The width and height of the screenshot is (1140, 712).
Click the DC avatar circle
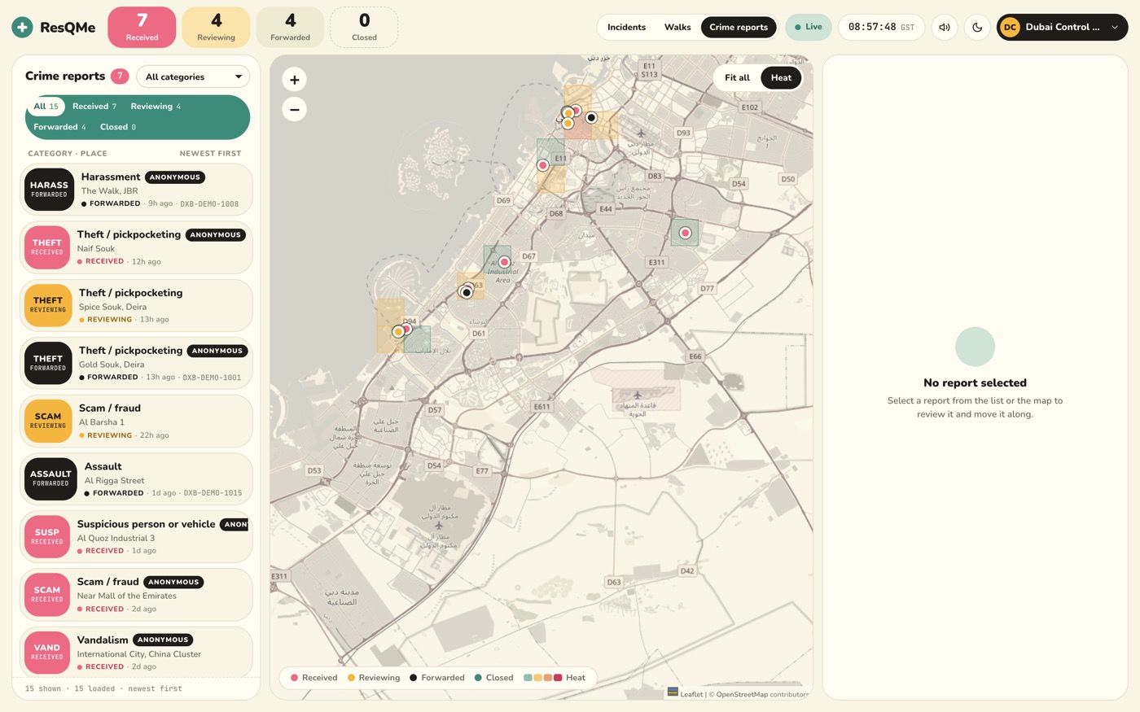(1011, 27)
